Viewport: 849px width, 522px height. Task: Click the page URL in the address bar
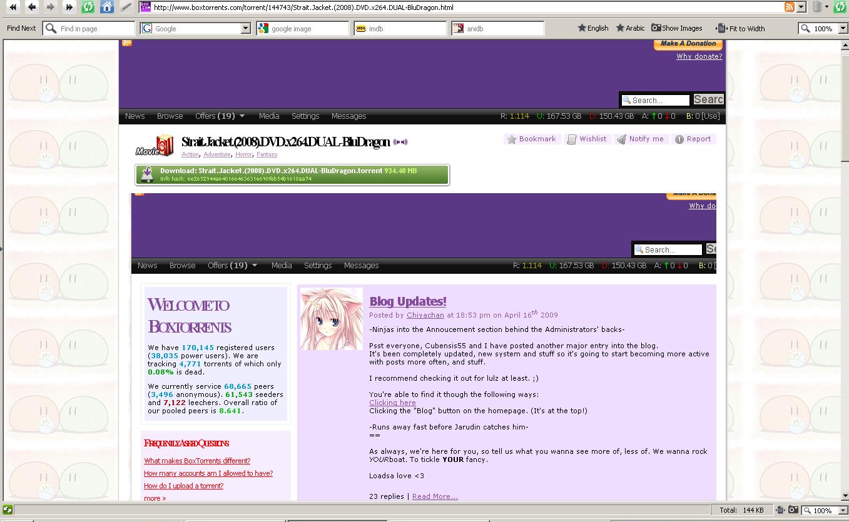303,8
